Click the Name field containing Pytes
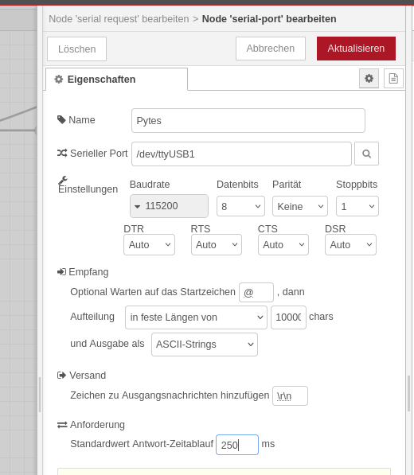 click(248, 121)
